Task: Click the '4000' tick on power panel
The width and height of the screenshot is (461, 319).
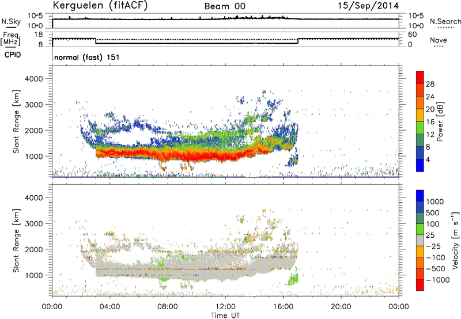Action: click(33, 79)
